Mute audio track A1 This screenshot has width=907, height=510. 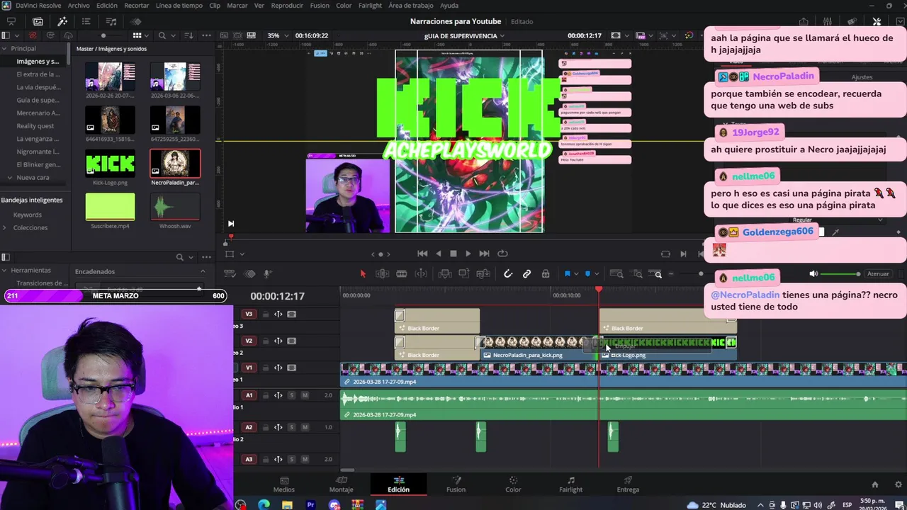pyautogui.click(x=305, y=395)
